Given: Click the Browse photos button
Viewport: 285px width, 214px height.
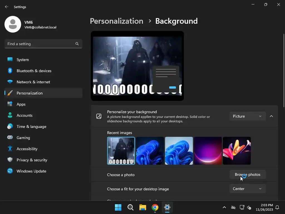Looking at the screenshot, I should [x=247, y=174].
